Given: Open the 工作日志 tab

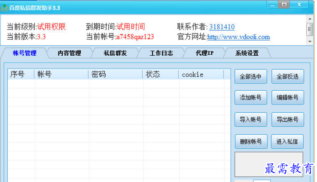Looking at the screenshot, I should (161, 53).
